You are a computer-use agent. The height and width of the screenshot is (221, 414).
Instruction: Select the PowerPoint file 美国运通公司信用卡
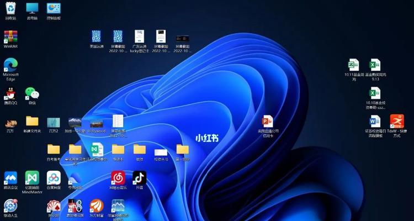pyautogui.click(x=268, y=122)
